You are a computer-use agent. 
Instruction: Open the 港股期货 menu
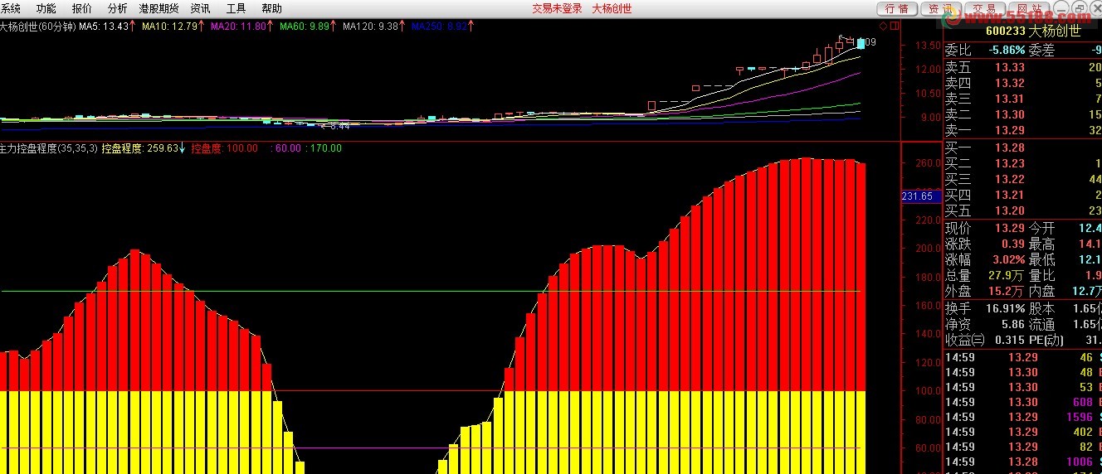[x=158, y=8]
